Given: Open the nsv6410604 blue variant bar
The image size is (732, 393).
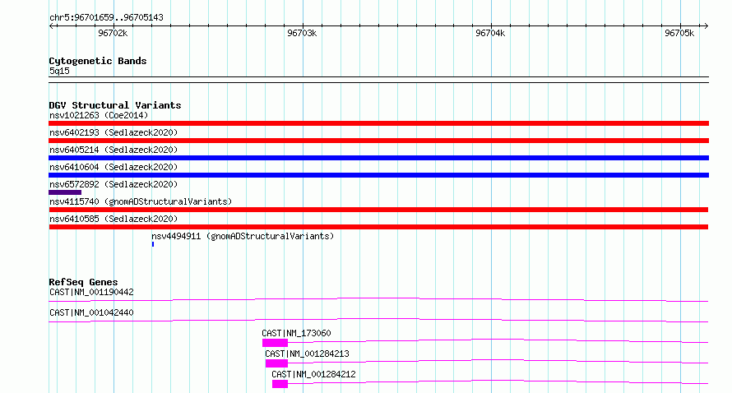Looking at the screenshot, I should pos(378,175).
